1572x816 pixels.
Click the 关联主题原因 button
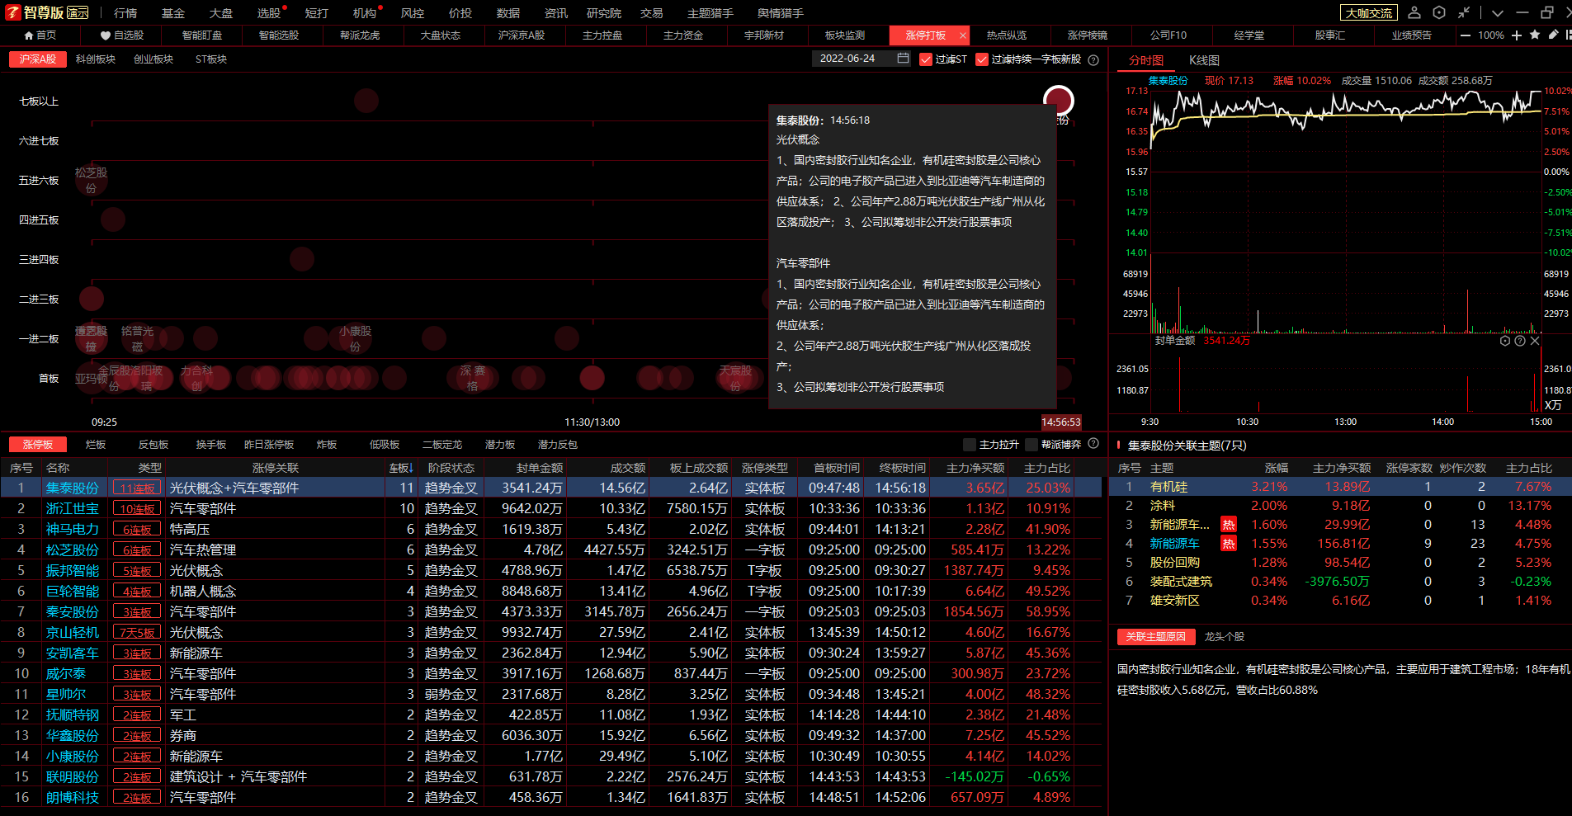(1155, 637)
